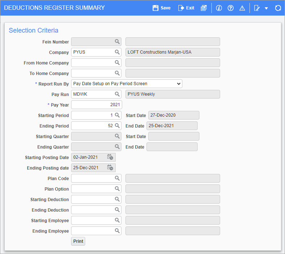Open the Pay Run lookup magnifier
This screenshot has height=254, width=285.
coord(117,94)
